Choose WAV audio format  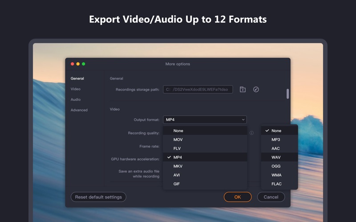click(x=279, y=157)
